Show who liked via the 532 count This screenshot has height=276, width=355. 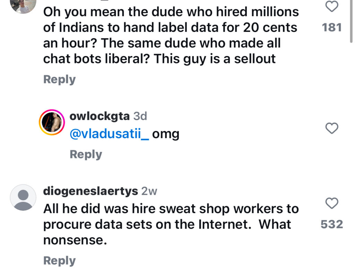(x=332, y=224)
